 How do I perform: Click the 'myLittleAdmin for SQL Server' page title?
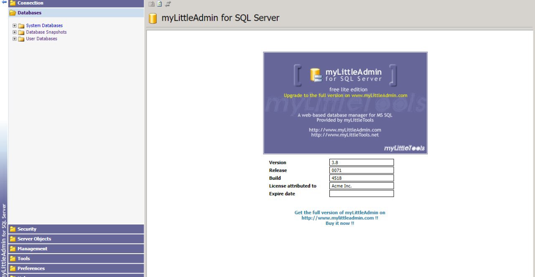220,18
